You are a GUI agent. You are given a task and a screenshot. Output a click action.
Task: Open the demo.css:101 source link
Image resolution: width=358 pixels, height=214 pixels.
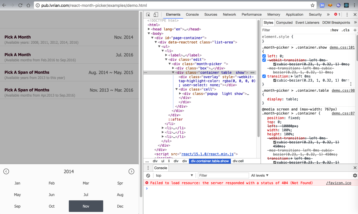tap(342, 47)
